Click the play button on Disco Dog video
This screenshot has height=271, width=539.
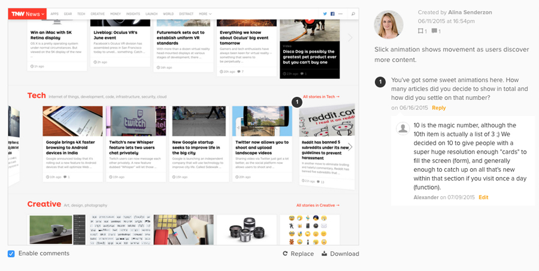310,20
